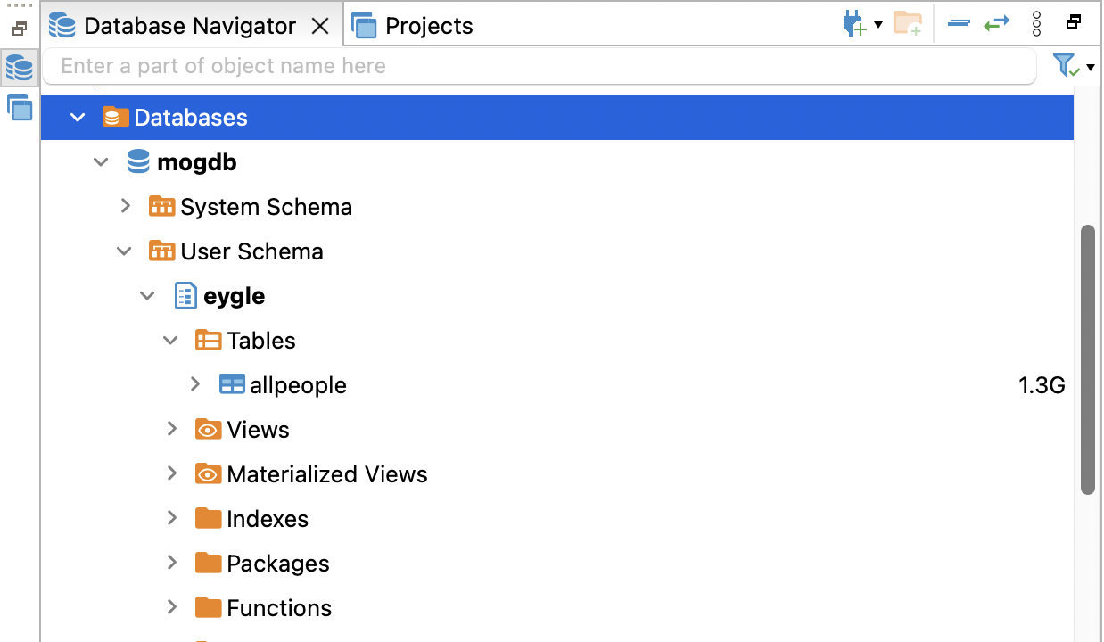Viewport: 1104px width, 642px height.
Task: Expand the allpeople table node
Action: pos(195,384)
